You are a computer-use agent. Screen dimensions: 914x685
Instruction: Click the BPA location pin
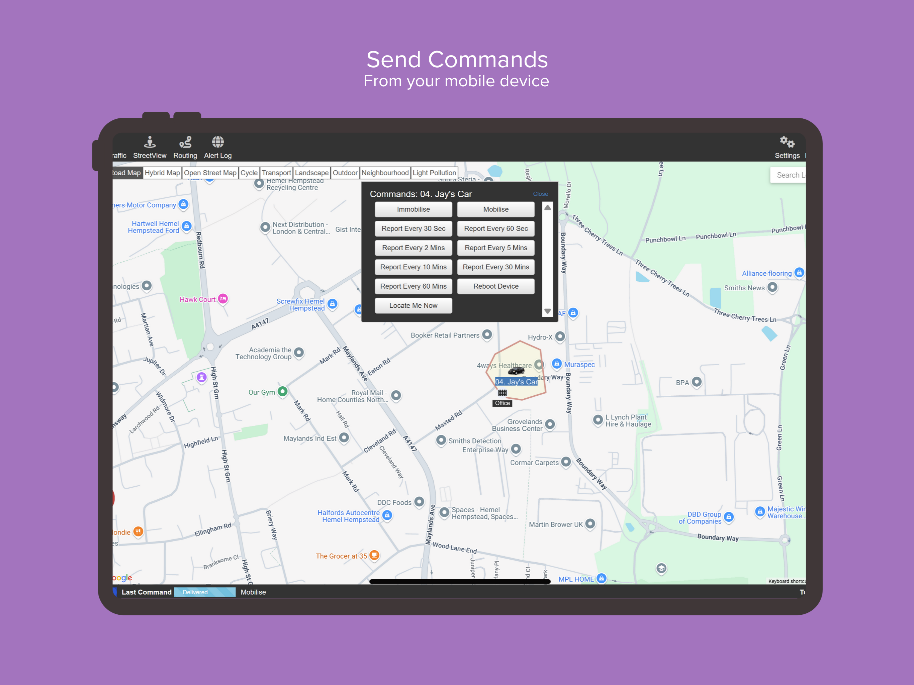point(697,382)
